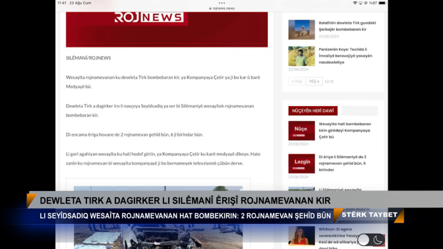Check the battery icon in status bar

coord(382,3)
